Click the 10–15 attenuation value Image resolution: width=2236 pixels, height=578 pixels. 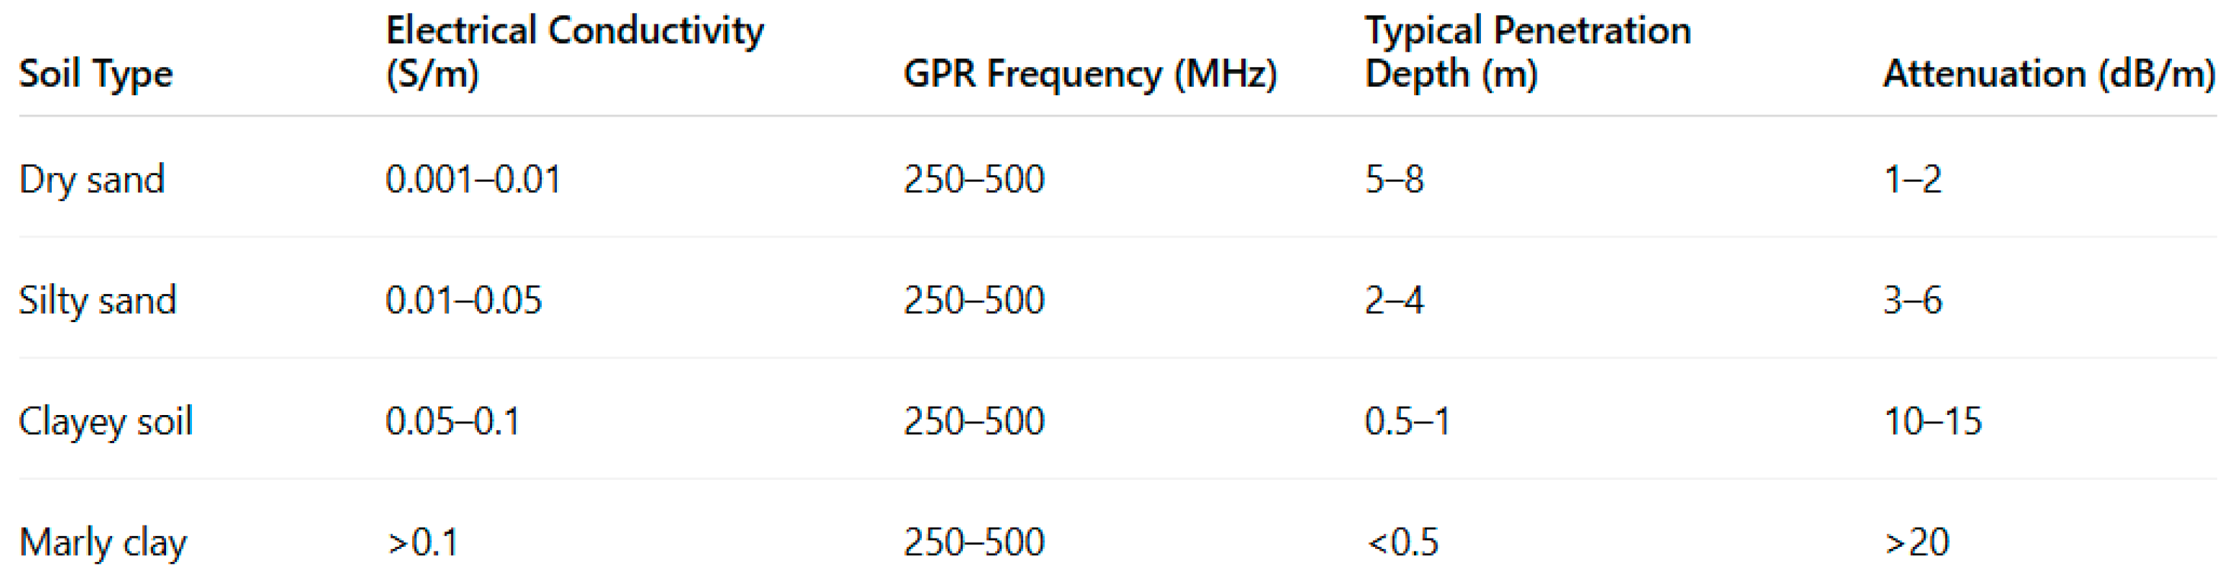tap(1932, 422)
